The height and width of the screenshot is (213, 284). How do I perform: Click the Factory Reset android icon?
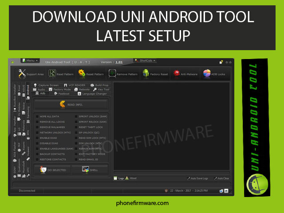[x=146, y=73]
